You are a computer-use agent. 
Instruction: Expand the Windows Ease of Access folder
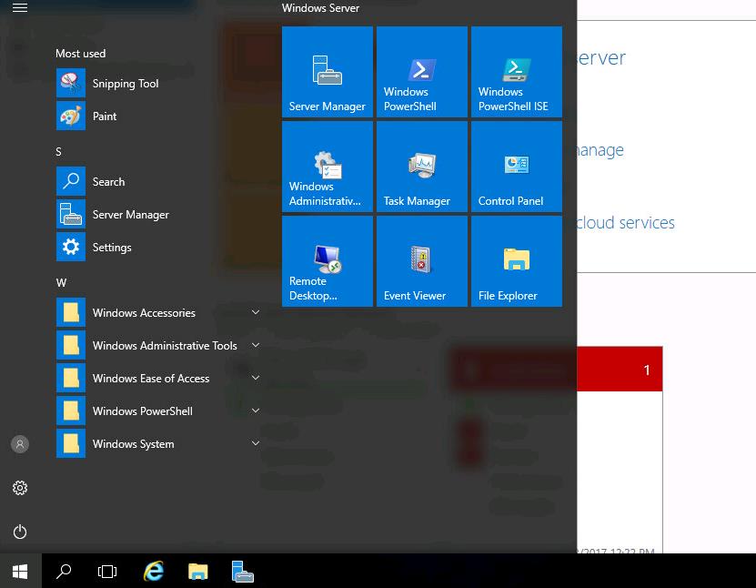click(x=159, y=378)
